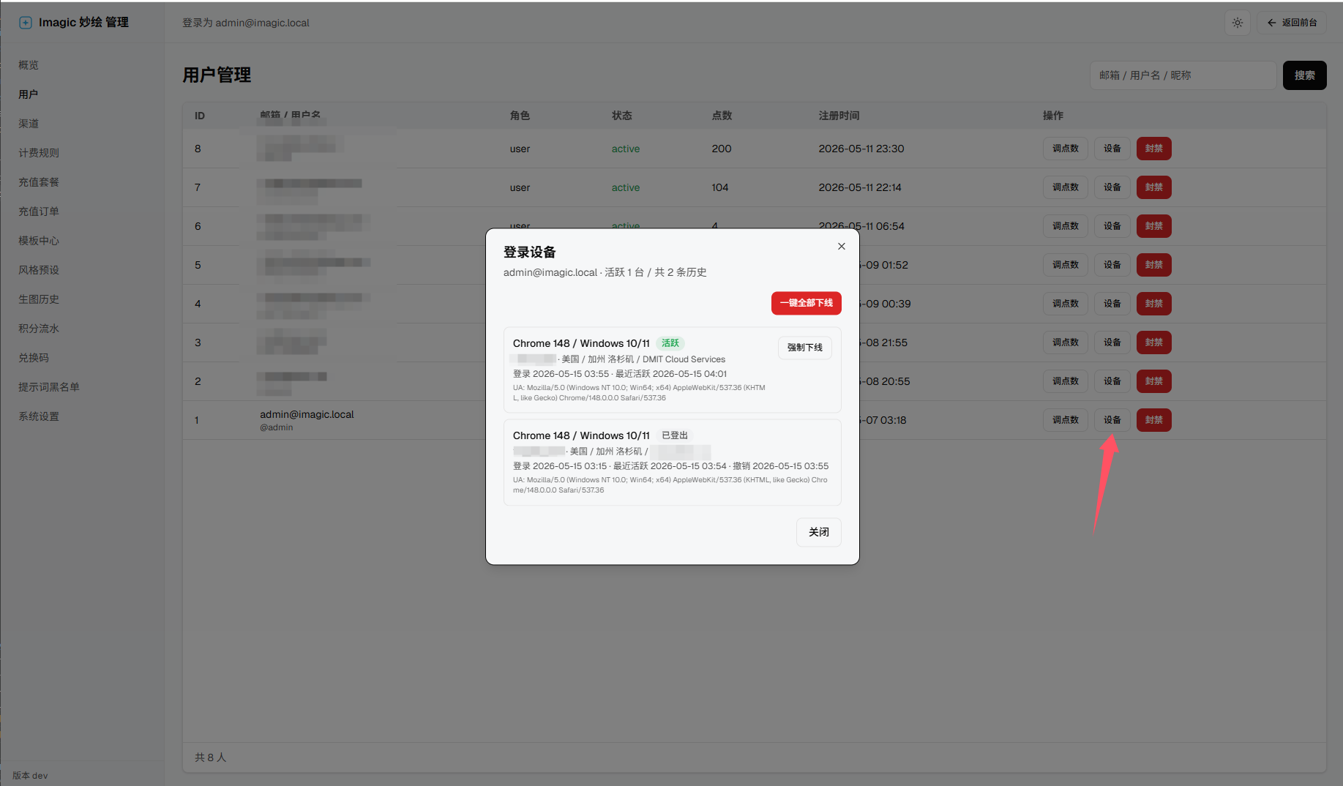The height and width of the screenshot is (786, 1343).
Task: Open 渠道 in the sidebar
Action: tap(29, 124)
